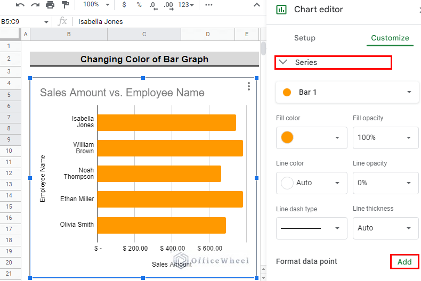This screenshot has width=421, height=281.
Task: Click the sheet scrollbar up arrow
Action: tap(263, 269)
